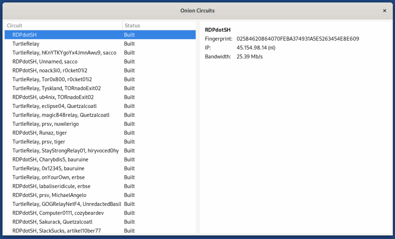
Task: Close the Onion Circuits window
Action: pyautogui.click(x=384, y=11)
